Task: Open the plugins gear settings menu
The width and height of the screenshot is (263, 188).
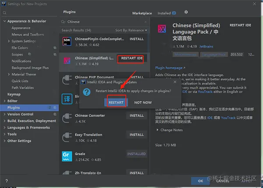Action: (x=186, y=12)
